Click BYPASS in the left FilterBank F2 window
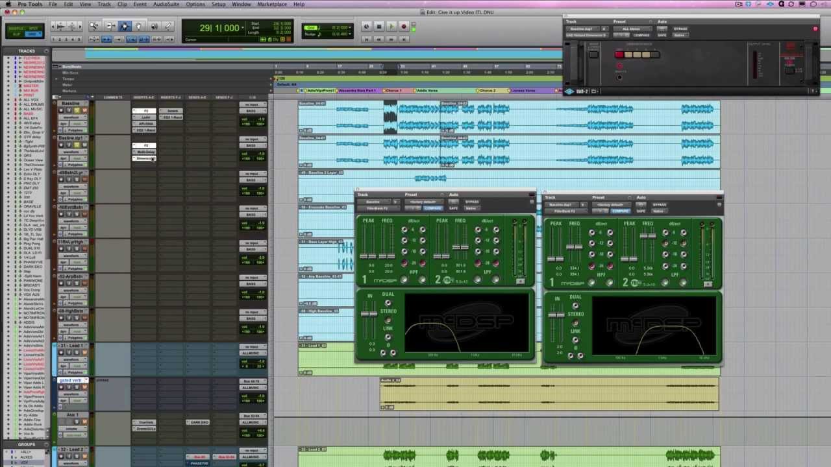This screenshot has height=467, width=831. tap(472, 202)
